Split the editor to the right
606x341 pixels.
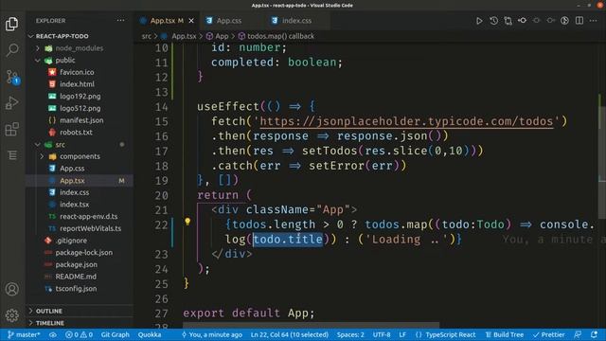(x=579, y=21)
